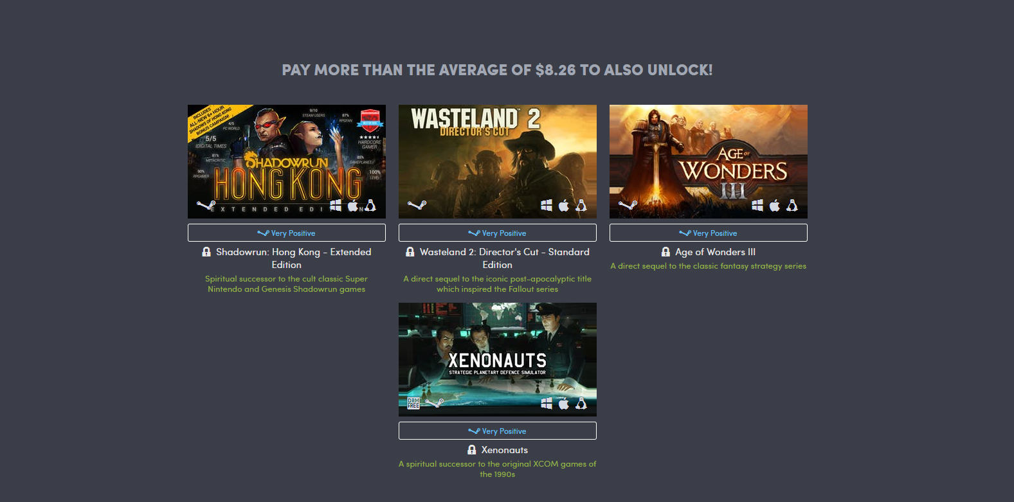The width and height of the screenshot is (1014, 502).
Task: Open Very Positive rating under Shadowrun Hong Kong
Action: [287, 233]
